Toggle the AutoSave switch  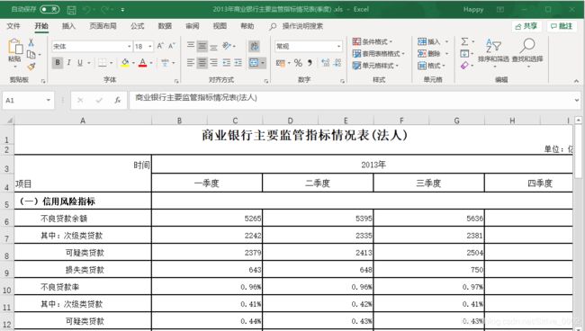point(49,9)
